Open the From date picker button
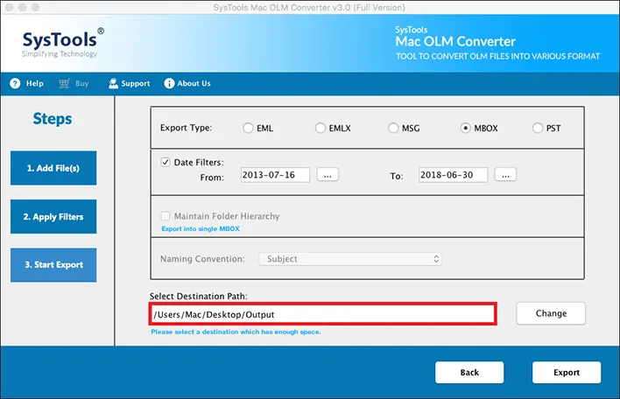This screenshot has height=399, width=620. 328,175
